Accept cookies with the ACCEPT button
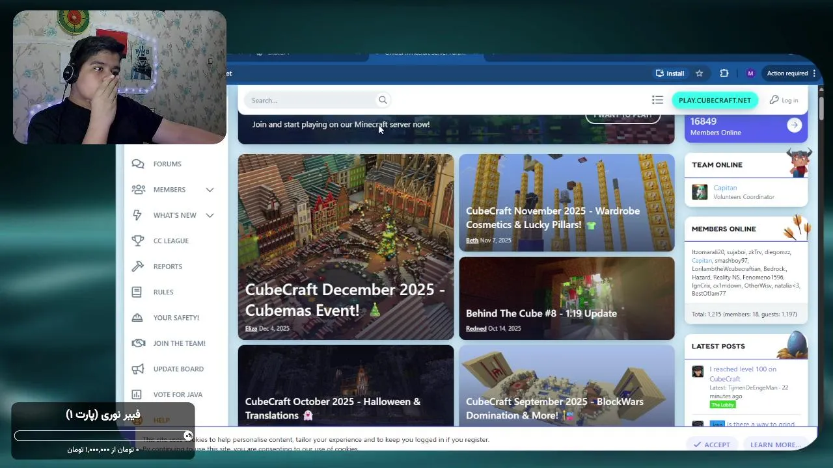833x468 pixels. [x=712, y=445]
